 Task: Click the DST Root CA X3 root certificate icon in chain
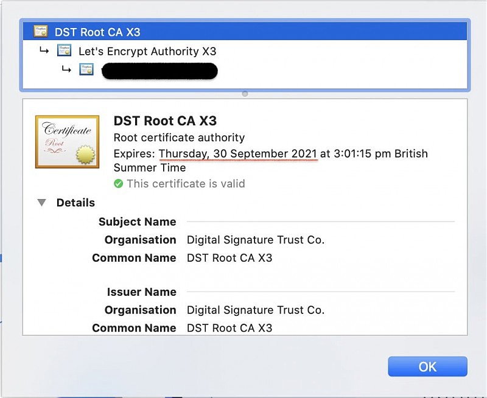coord(41,32)
